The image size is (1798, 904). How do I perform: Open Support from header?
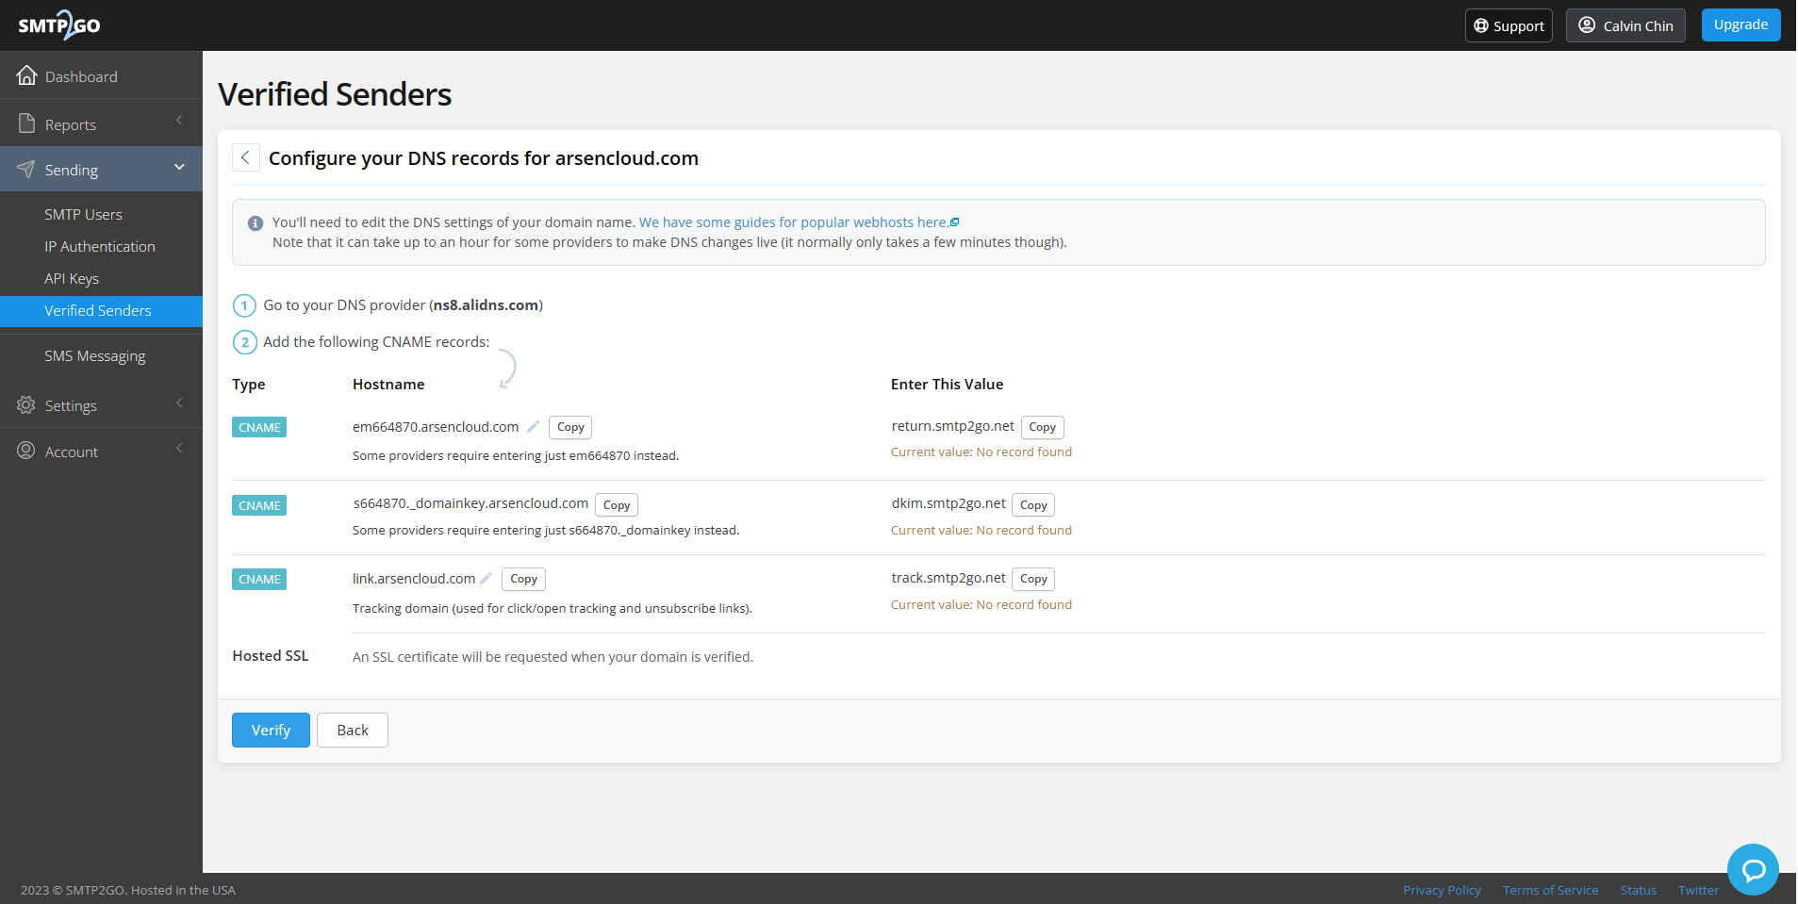(1509, 25)
